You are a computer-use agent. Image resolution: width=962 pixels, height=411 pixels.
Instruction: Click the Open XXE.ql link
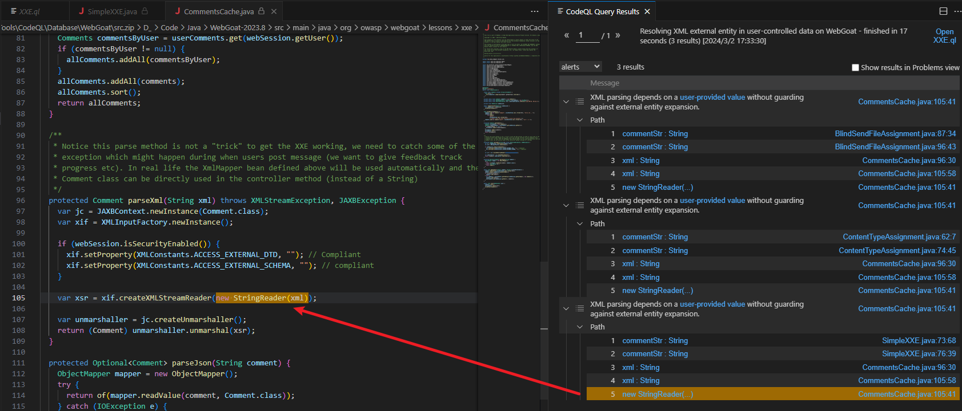[944, 36]
